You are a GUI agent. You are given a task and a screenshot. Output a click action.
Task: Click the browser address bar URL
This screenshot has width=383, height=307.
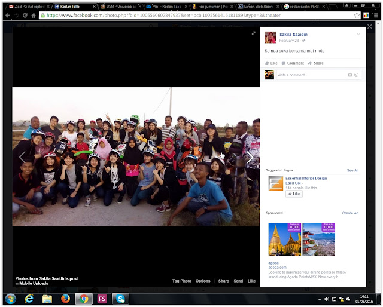point(163,16)
